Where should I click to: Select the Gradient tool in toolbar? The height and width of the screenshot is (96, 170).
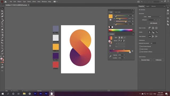point(2,35)
